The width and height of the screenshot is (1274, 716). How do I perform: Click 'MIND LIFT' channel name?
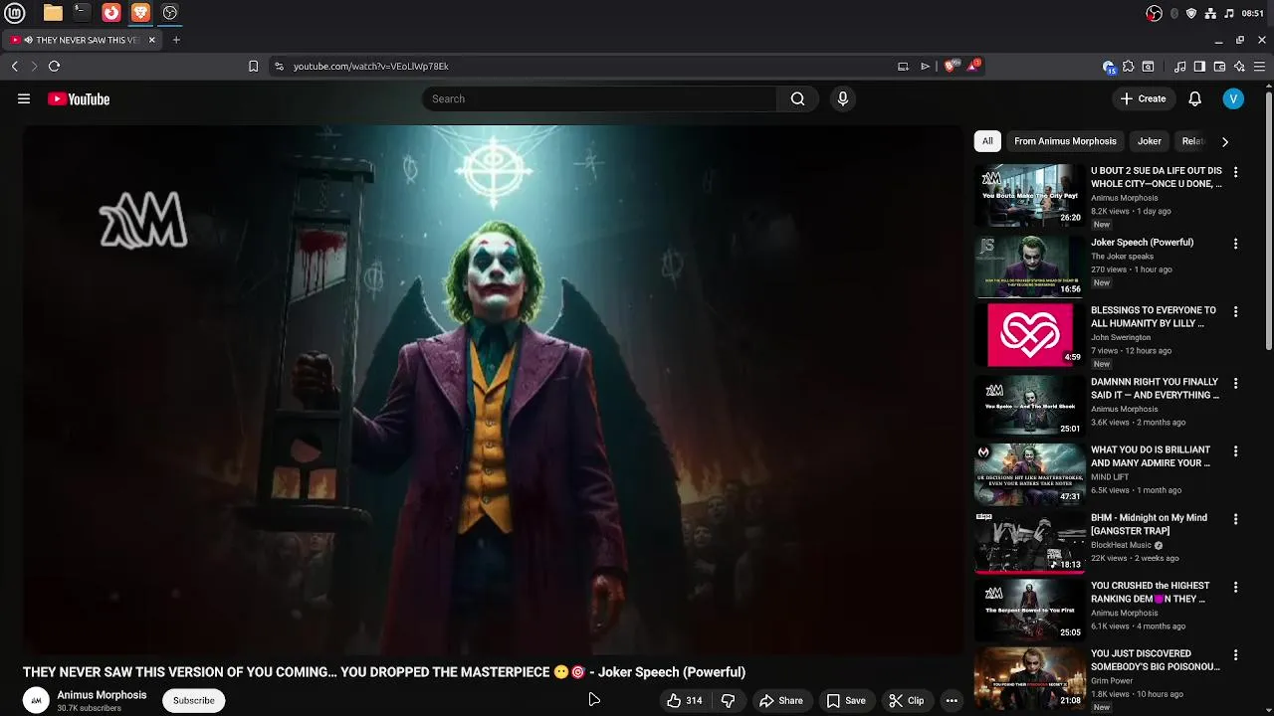[x=1110, y=477]
